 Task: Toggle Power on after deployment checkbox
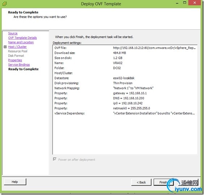pos(55,159)
